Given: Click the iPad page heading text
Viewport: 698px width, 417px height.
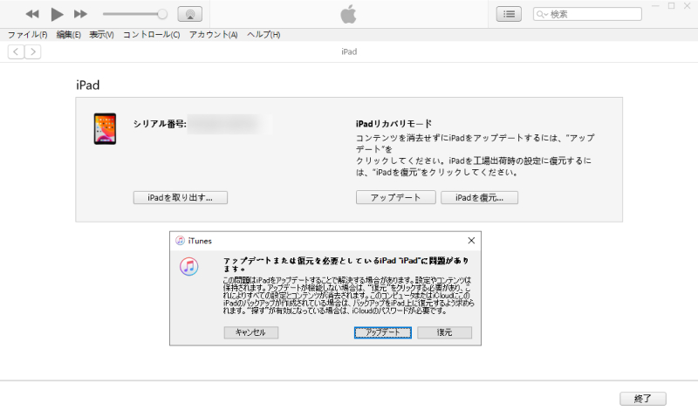Looking at the screenshot, I should tap(88, 85).
